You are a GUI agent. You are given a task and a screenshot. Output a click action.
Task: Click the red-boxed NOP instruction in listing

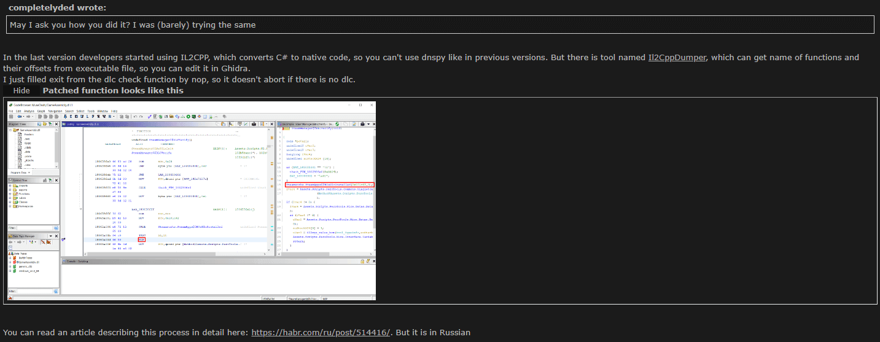(141, 239)
